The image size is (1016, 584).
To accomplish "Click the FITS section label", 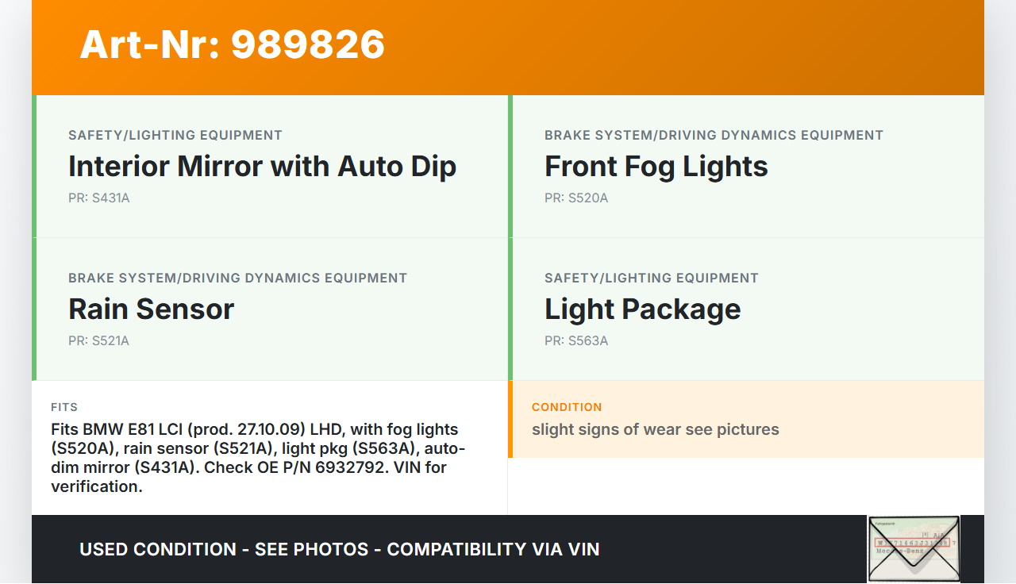I will point(64,407).
